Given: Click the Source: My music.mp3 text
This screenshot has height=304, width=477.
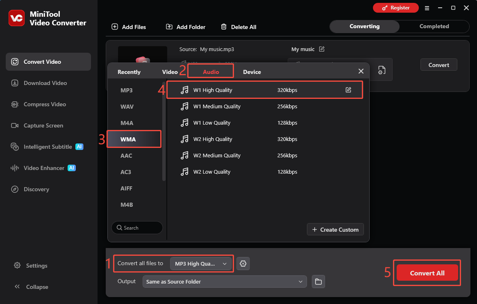Looking at the screenshot, I should [207, 49].
